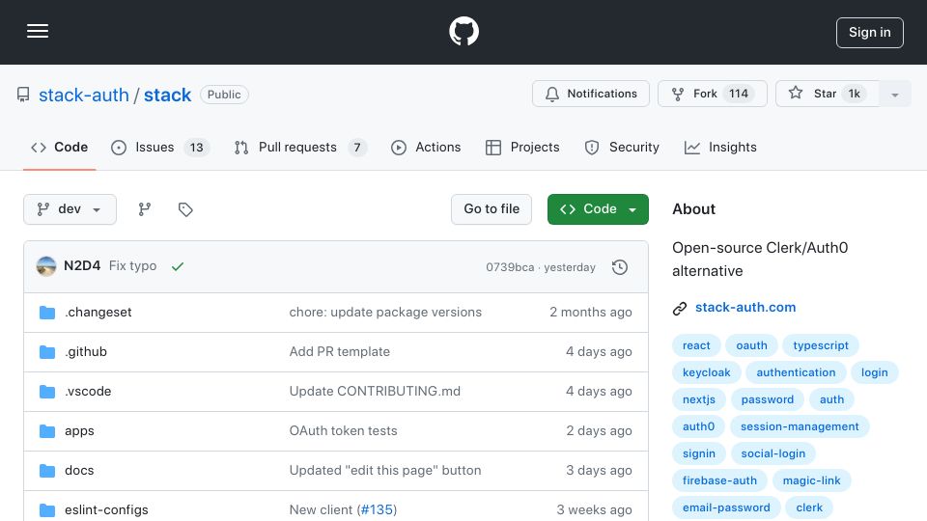Switch to the Code tab
The image size is (927, 521).
click(x=59, y=147)
